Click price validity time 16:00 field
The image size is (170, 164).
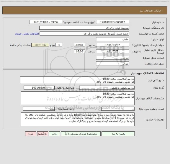tap(79, 52)
